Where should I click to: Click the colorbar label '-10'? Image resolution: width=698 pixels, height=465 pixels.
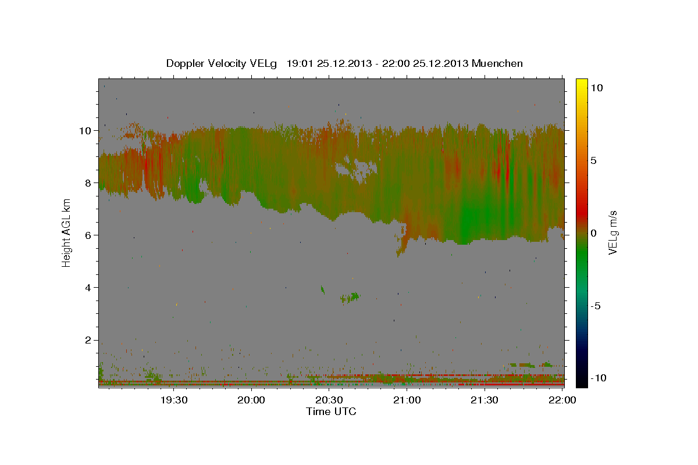coord(599,378)
